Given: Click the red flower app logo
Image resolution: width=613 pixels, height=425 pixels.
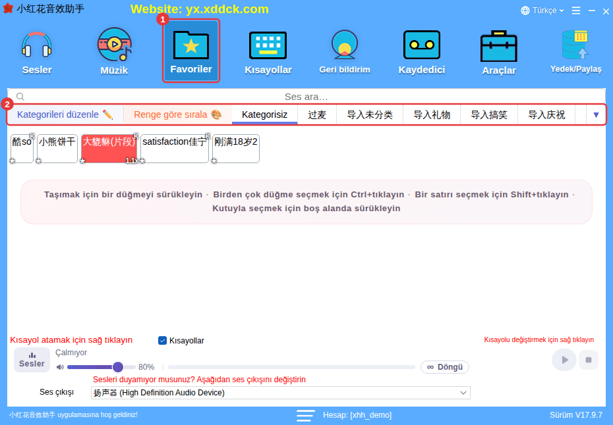Looking at the screenshot, I should [8, 9].
